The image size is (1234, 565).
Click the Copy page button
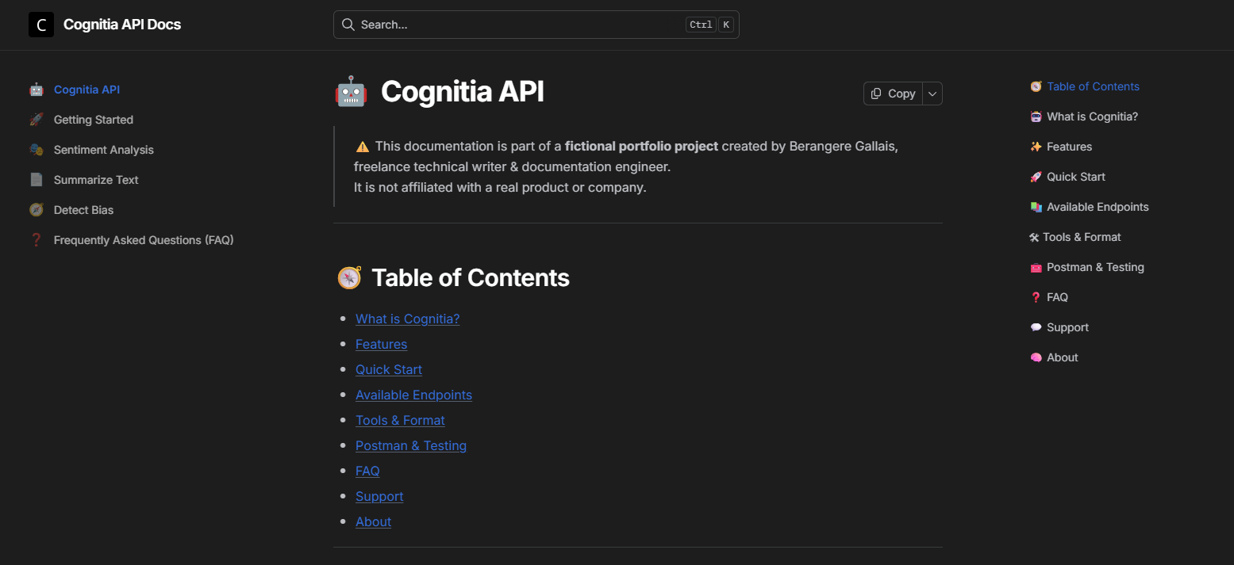(894, 94)
